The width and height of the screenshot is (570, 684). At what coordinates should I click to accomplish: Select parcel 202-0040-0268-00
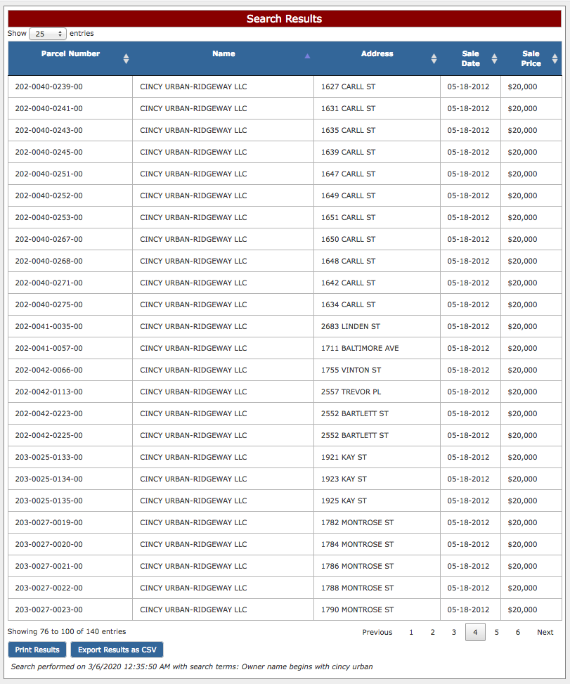(48, 262)
